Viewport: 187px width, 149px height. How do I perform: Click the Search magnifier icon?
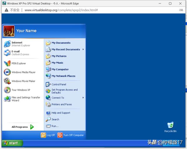pyautogui.click(x=48, y=119)
